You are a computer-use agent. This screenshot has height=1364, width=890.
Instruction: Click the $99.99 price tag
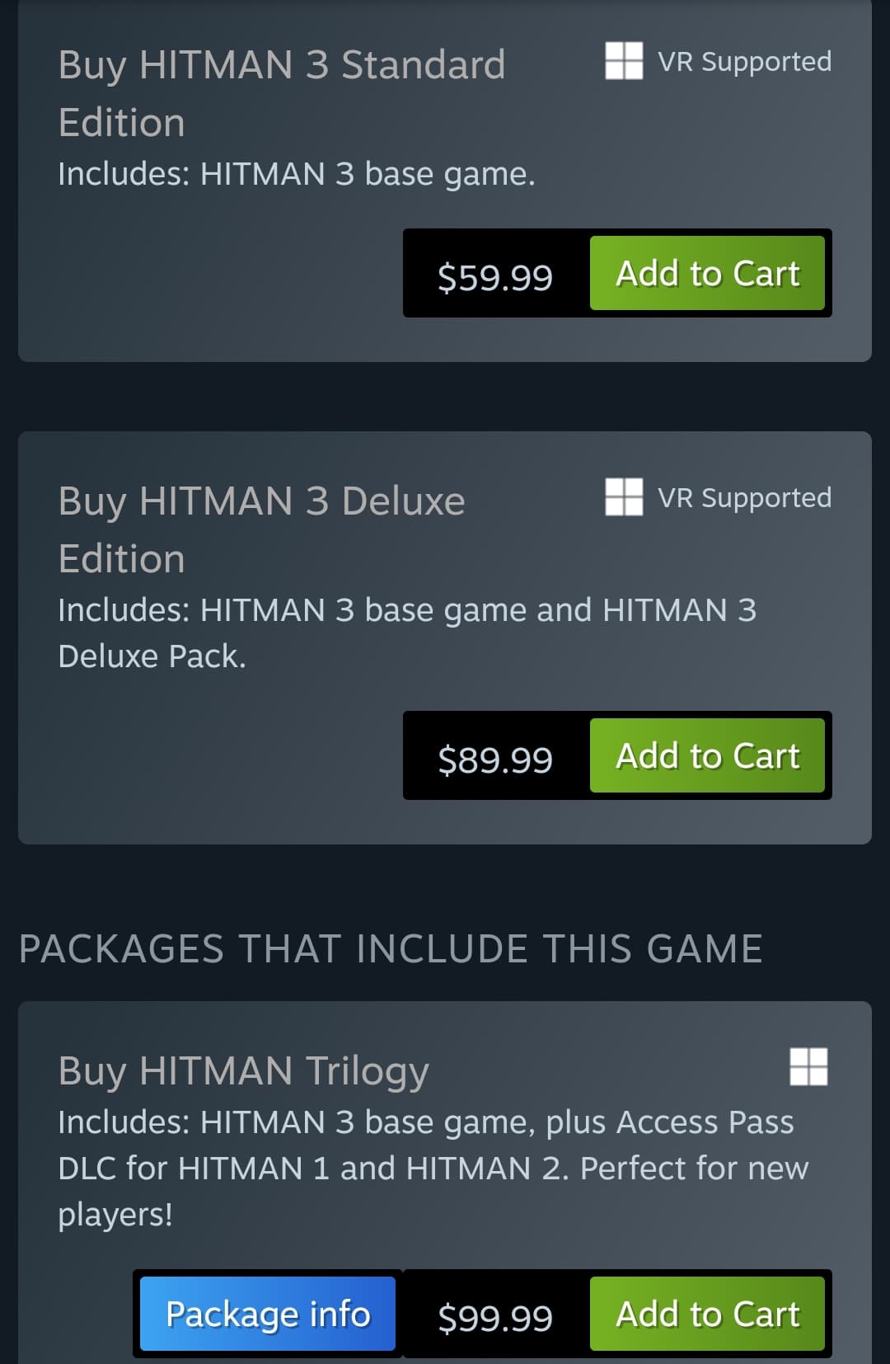tap(495, 1317)
